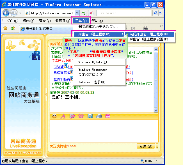This screenshot has width=183, height=165.
Task: Click the font style letter A icon
Action: point(63,116)
